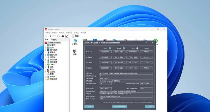This screenshot has width=210, height=112.
Task: Open the 帮助(H) menu
Action: (83, 33)
